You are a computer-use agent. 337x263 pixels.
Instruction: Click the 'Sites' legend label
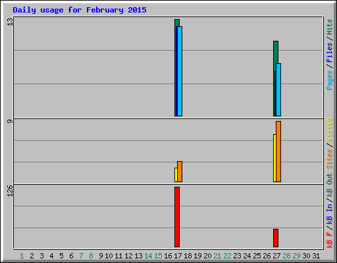[330, 159]
